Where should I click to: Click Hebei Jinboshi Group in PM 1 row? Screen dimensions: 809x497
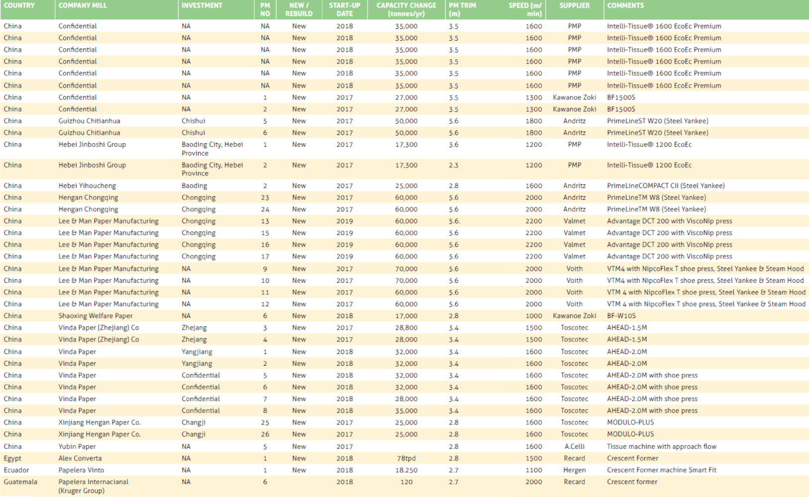[92, 145]
